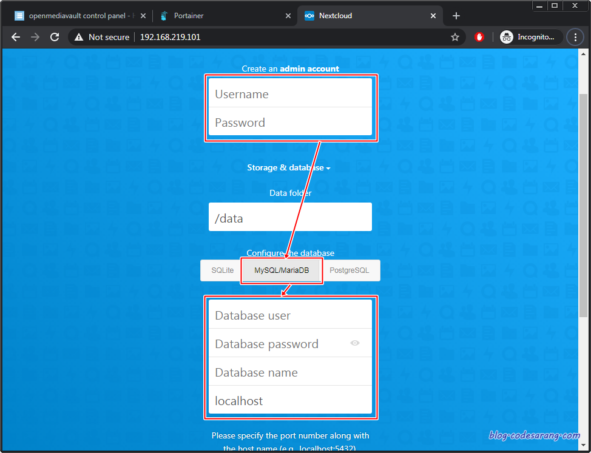Go back to the previous page
591x453 pixels.
[x=16, y=37]
